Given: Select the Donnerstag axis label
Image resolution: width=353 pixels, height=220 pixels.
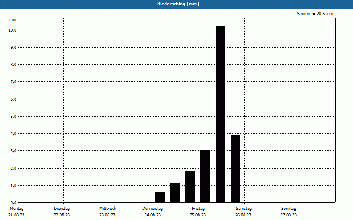Looking at the screenshot, I should coord(152,209).
